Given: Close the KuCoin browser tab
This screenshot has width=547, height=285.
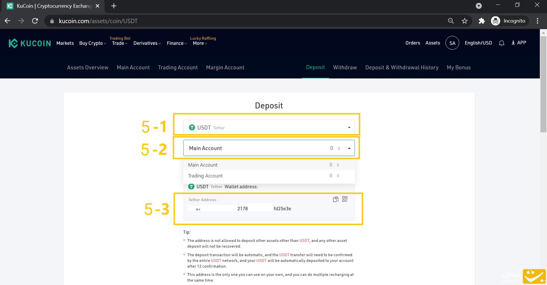Looking at the screenshot, I should point(98,6).
